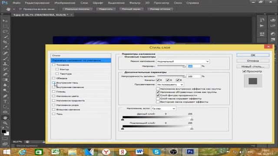
Task: Open the Windows Start button
Action: (x=7, y=152)
